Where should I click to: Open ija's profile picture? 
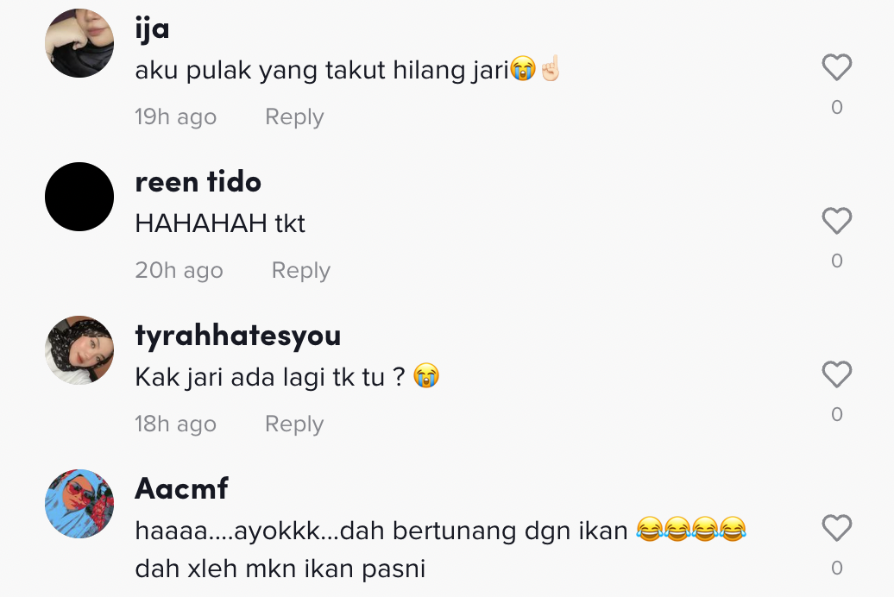pos(79,43)
